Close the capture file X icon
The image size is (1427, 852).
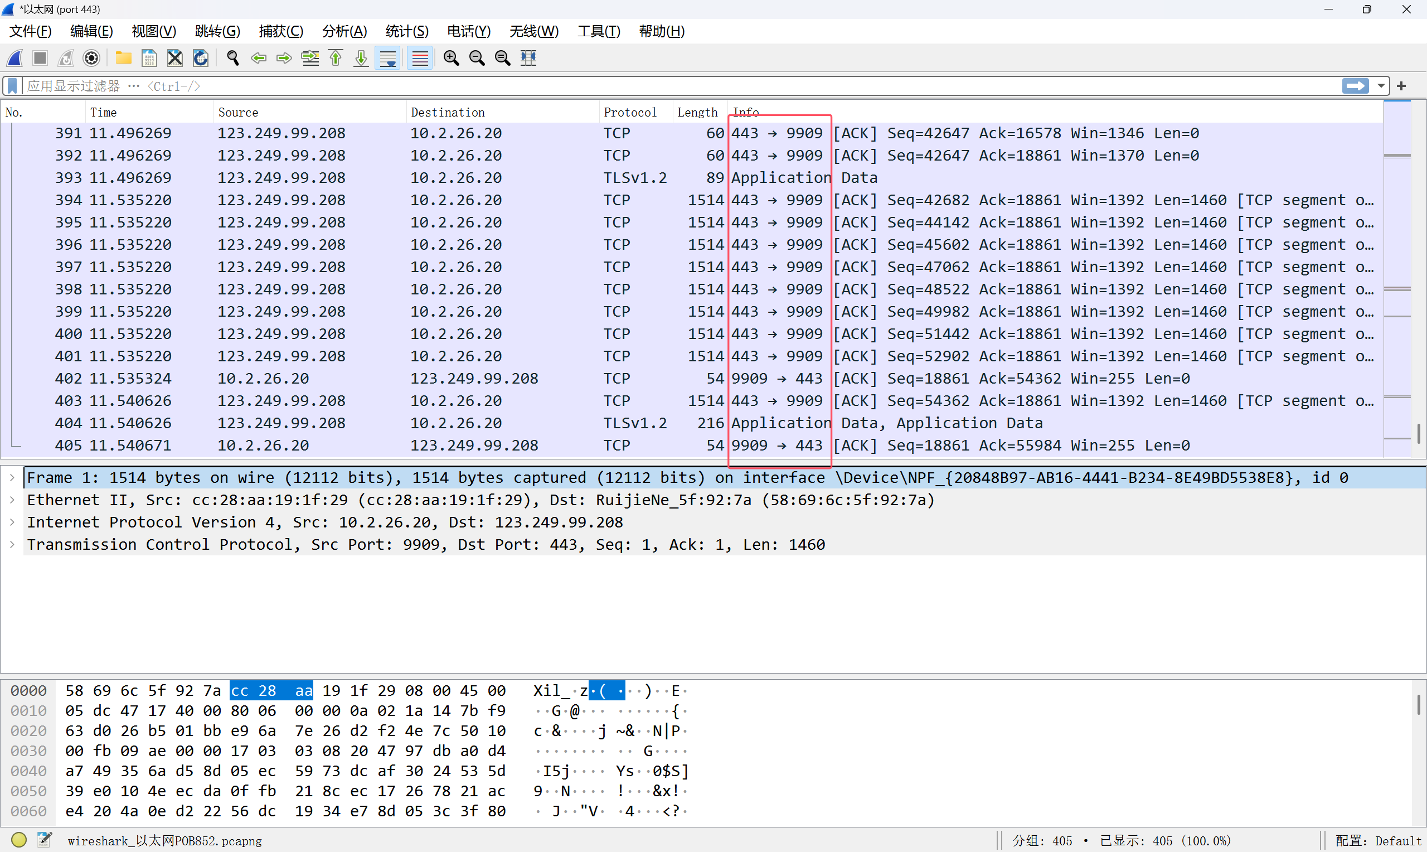tap(174, 58)
